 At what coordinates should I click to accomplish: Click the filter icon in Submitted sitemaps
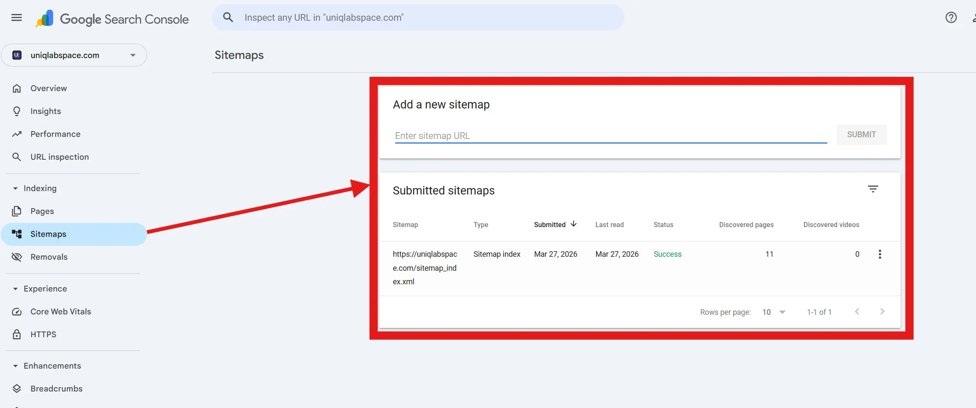[873, 189]
